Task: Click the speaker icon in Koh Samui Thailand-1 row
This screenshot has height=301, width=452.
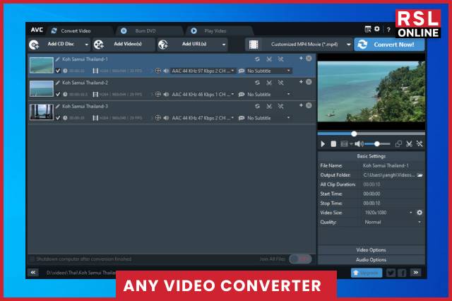Action: (x=166, y=71)
